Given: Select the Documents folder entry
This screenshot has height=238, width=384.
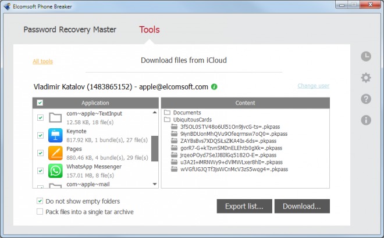Looking at the screenshot, I should pyautogui.click(x=187, y=113).
